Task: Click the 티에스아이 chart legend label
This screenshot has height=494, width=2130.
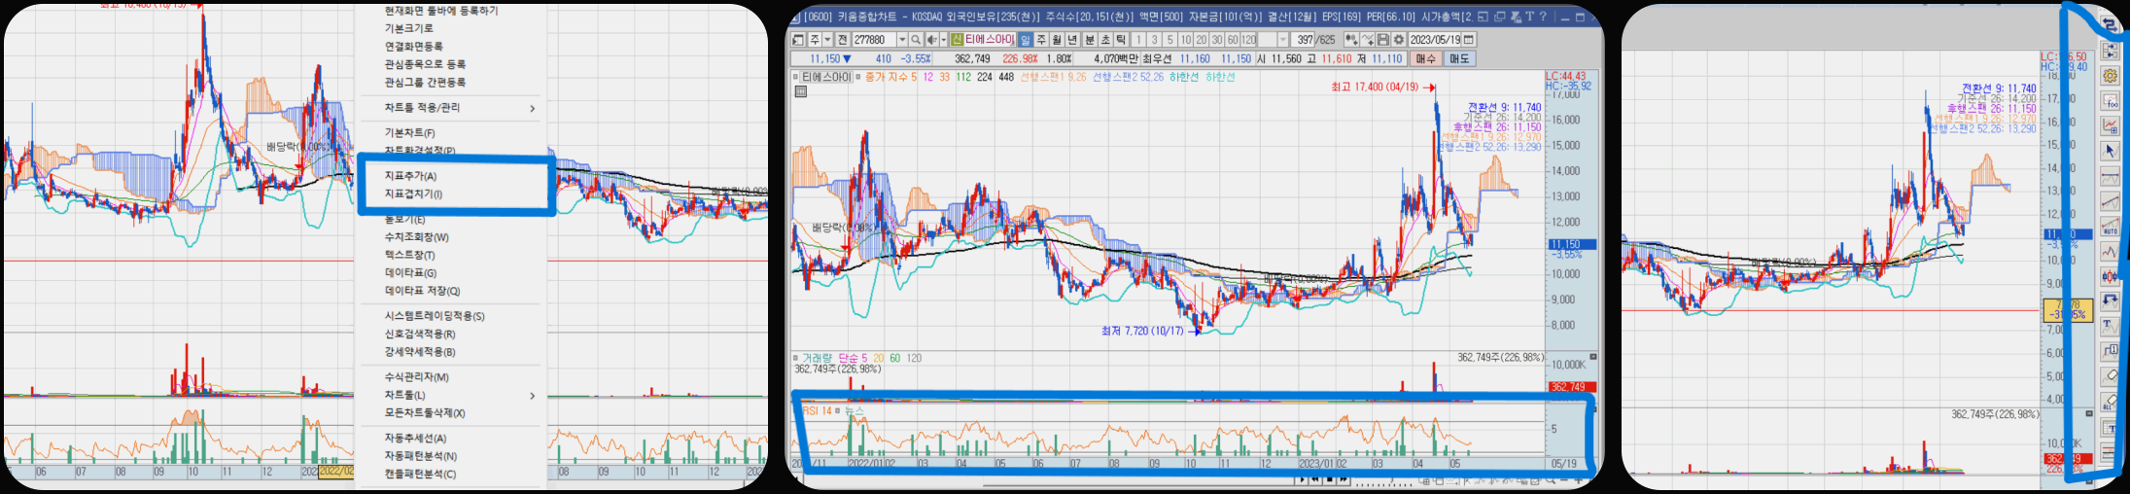Action: pos(826,77)
